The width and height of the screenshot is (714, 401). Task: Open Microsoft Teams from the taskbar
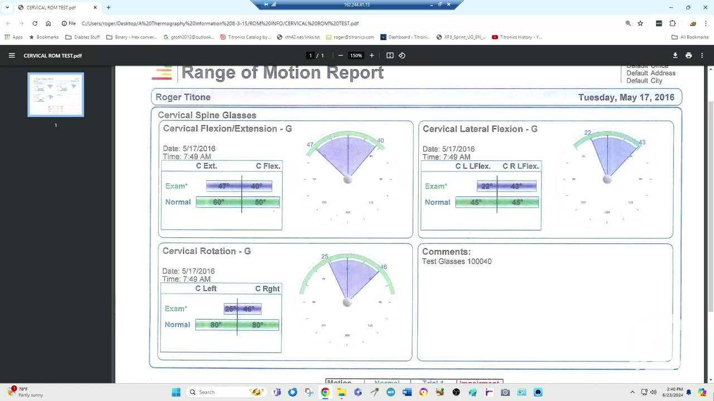coord(277,392)
